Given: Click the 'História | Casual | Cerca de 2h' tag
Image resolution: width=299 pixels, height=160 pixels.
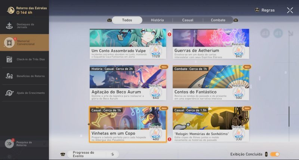Looking at the screenshot, I should 112,69.
